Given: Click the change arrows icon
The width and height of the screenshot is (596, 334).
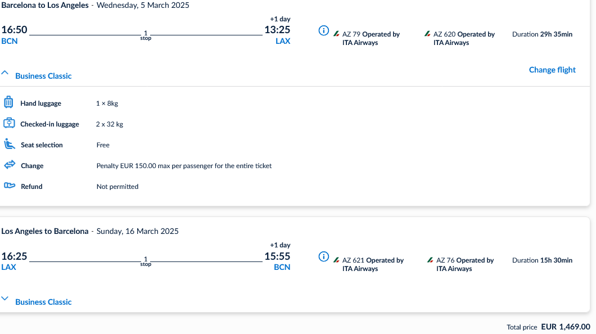Looking at the screenshot, I should point(9,165).
